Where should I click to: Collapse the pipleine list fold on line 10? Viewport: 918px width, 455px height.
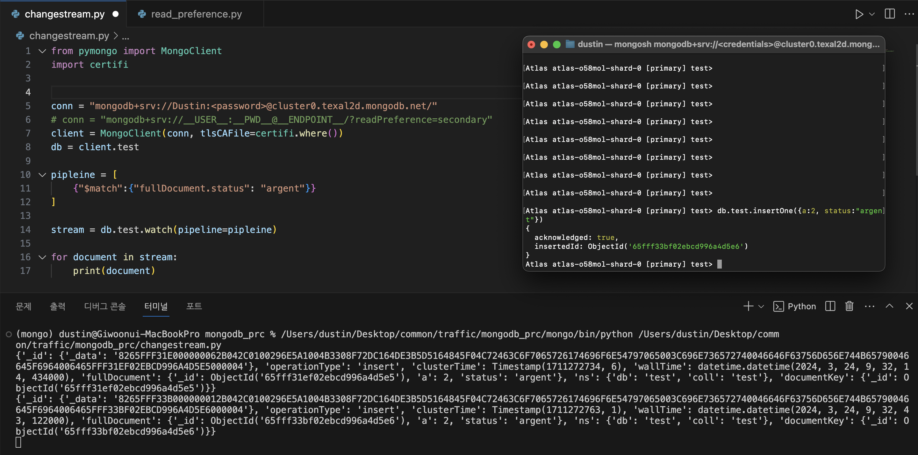pyautogui.click(x=42, y=175)
